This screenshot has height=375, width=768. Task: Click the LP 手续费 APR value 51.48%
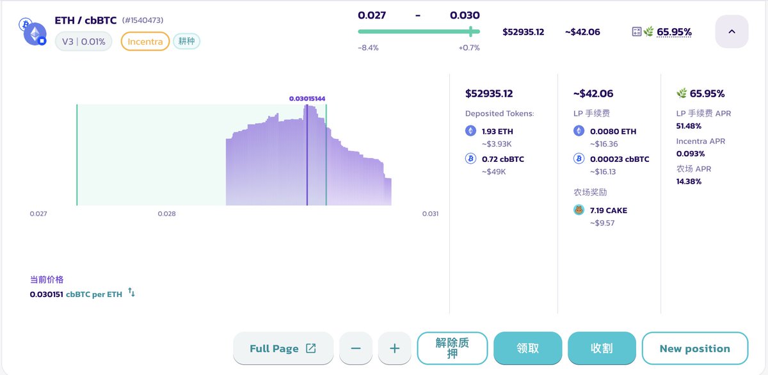[x=689, y=125]
